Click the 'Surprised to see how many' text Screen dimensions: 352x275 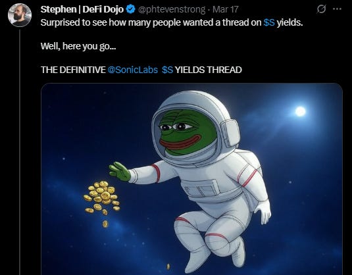click(x=84, y=22)
